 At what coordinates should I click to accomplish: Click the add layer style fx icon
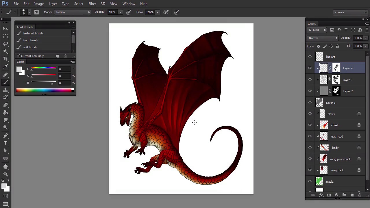pyautogui.click(x=321, y=195)
